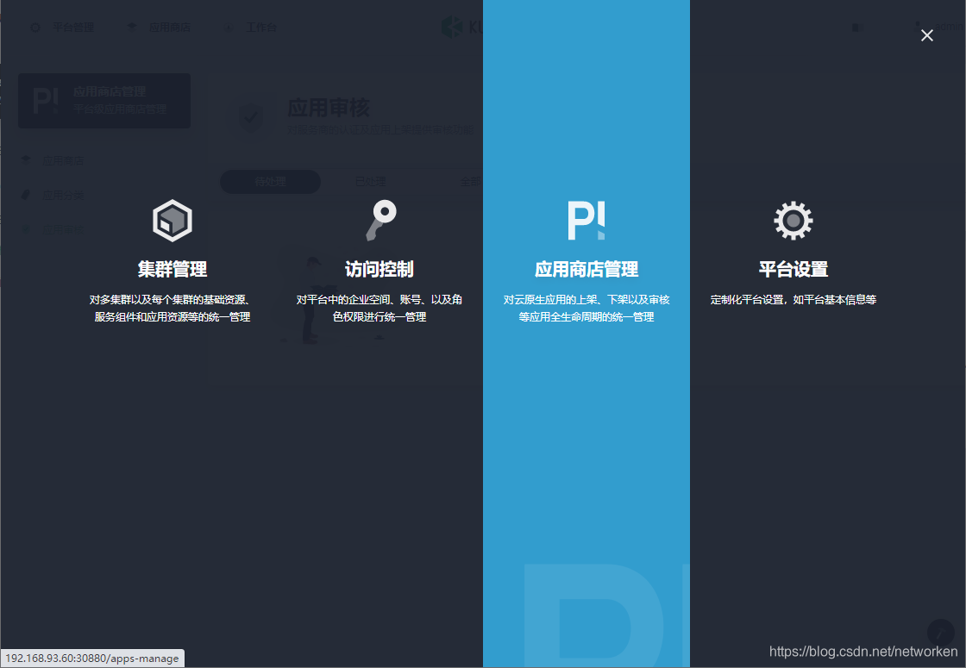The height and width of the screenshot is (668, 966).
Task: Click description 定制化平台设置，如平台基本信息等
Action: (793, 300)
